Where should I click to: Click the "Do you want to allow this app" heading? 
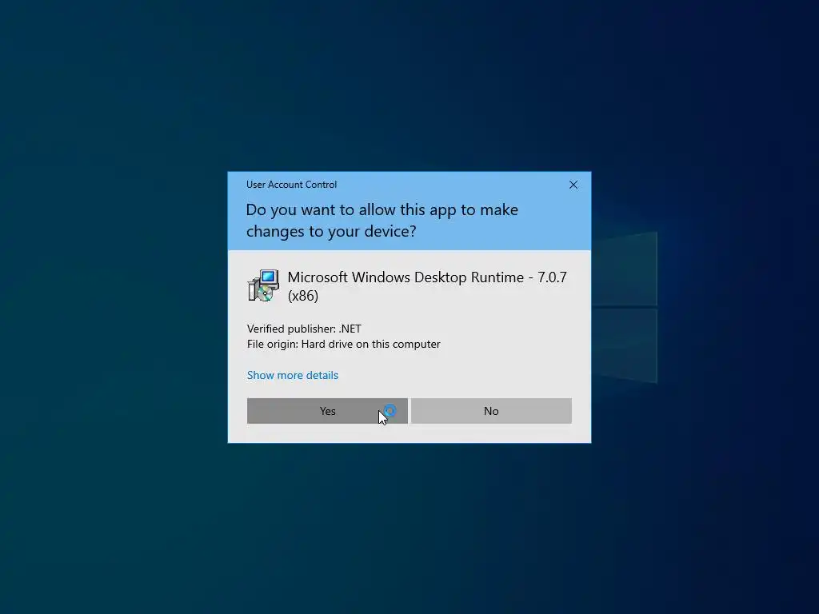pos(382,221)
